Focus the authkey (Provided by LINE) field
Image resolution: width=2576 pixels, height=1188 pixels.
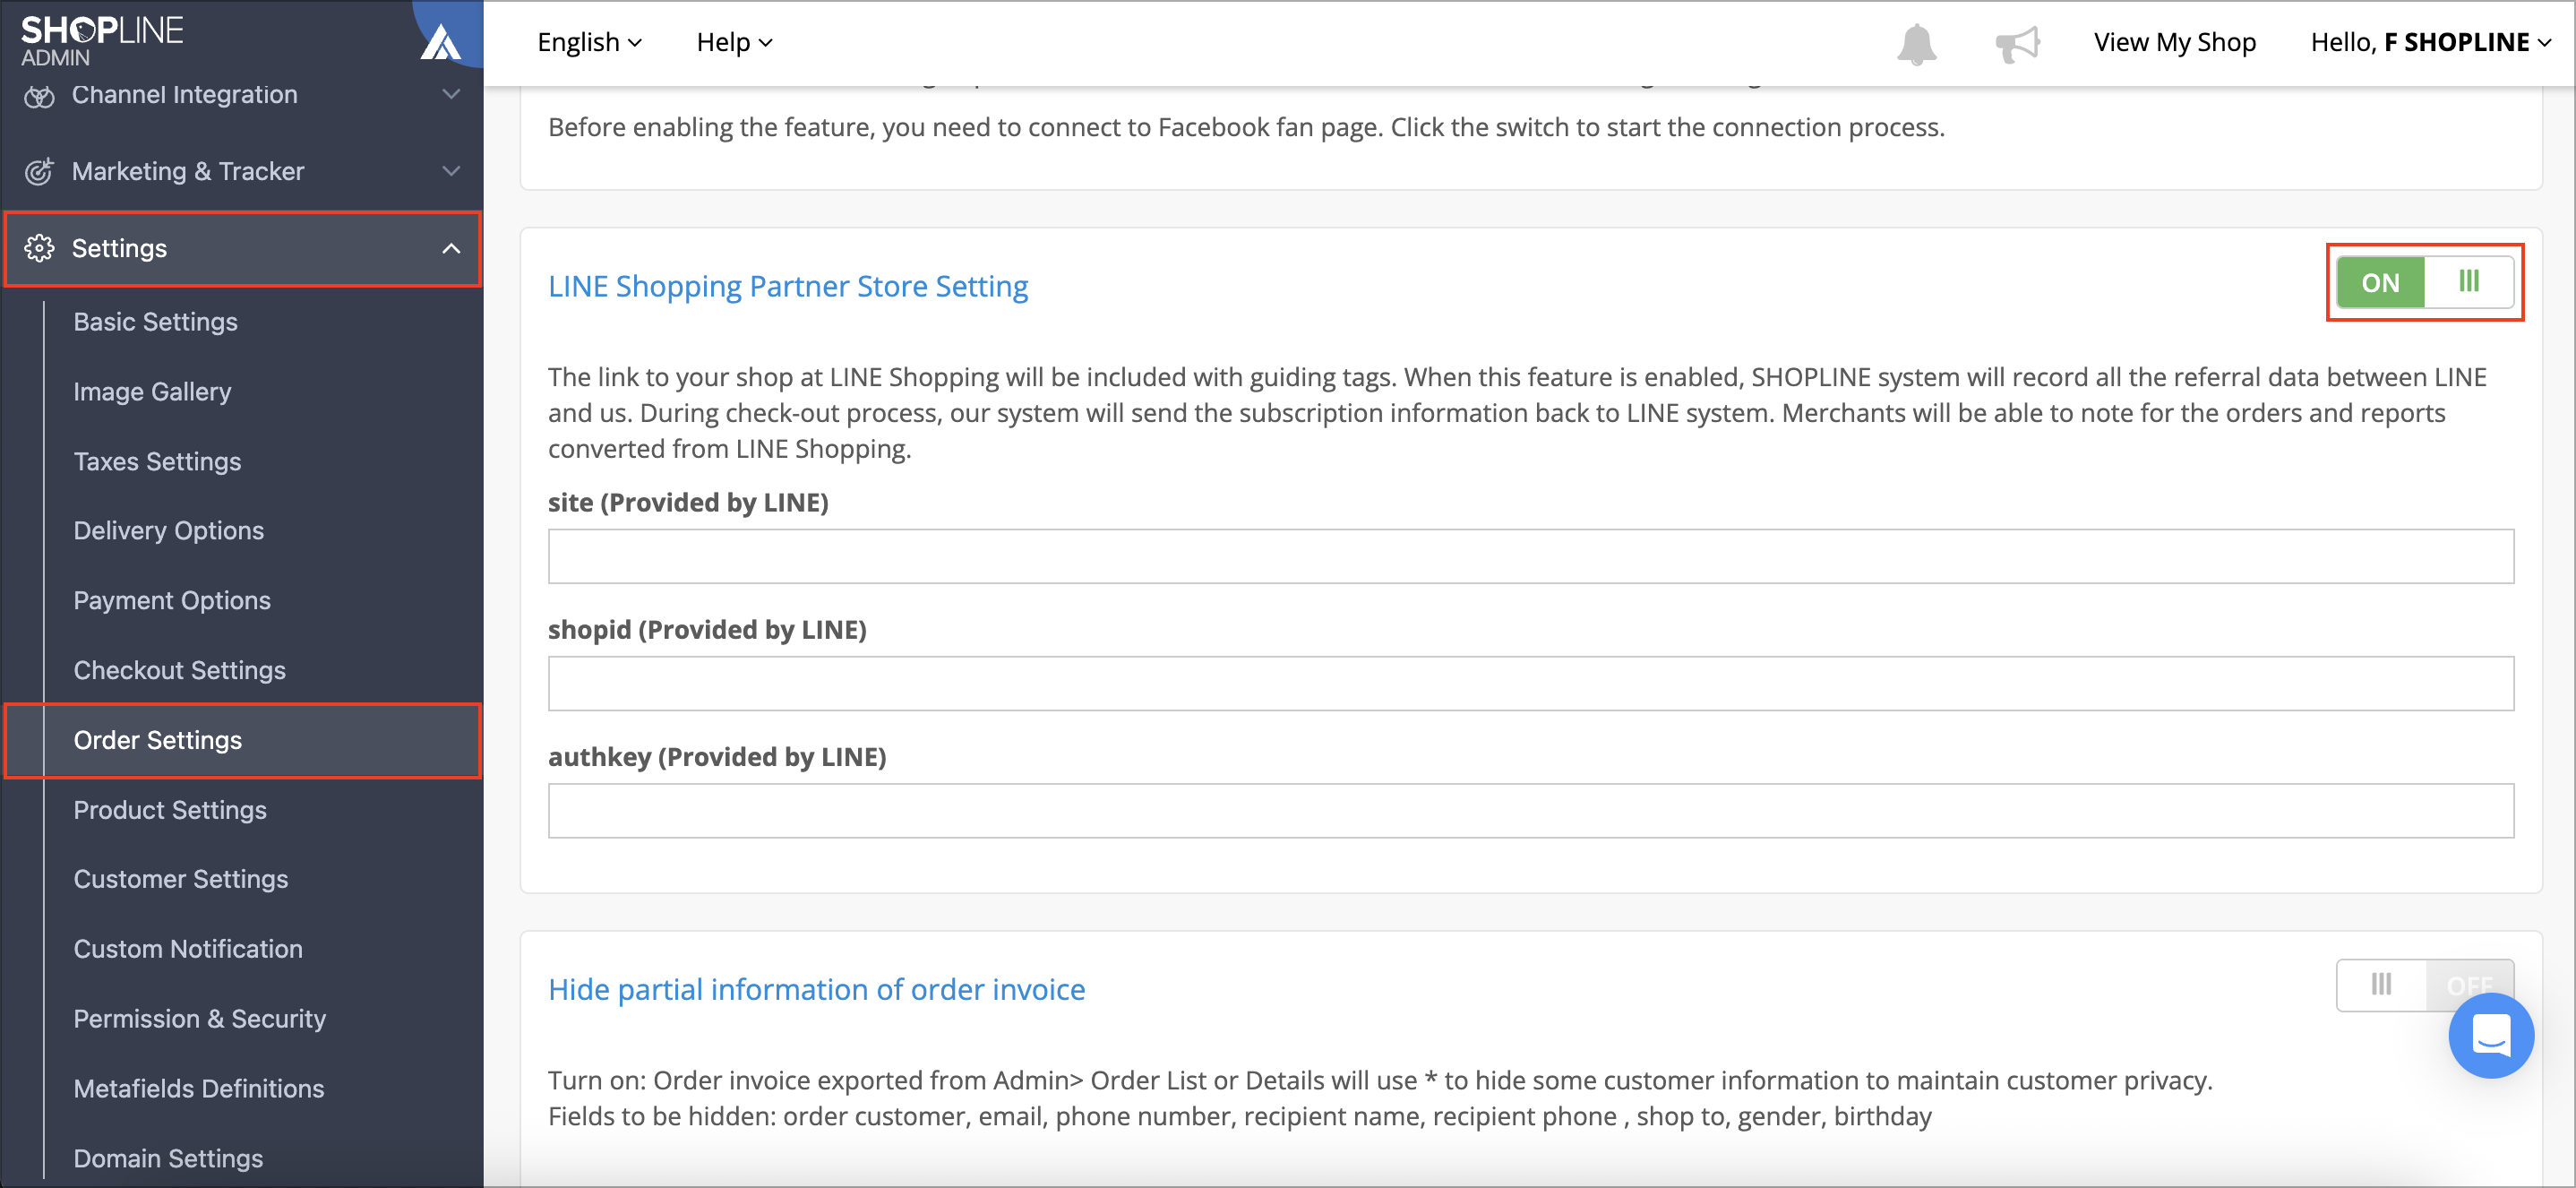click(1530, 810)
